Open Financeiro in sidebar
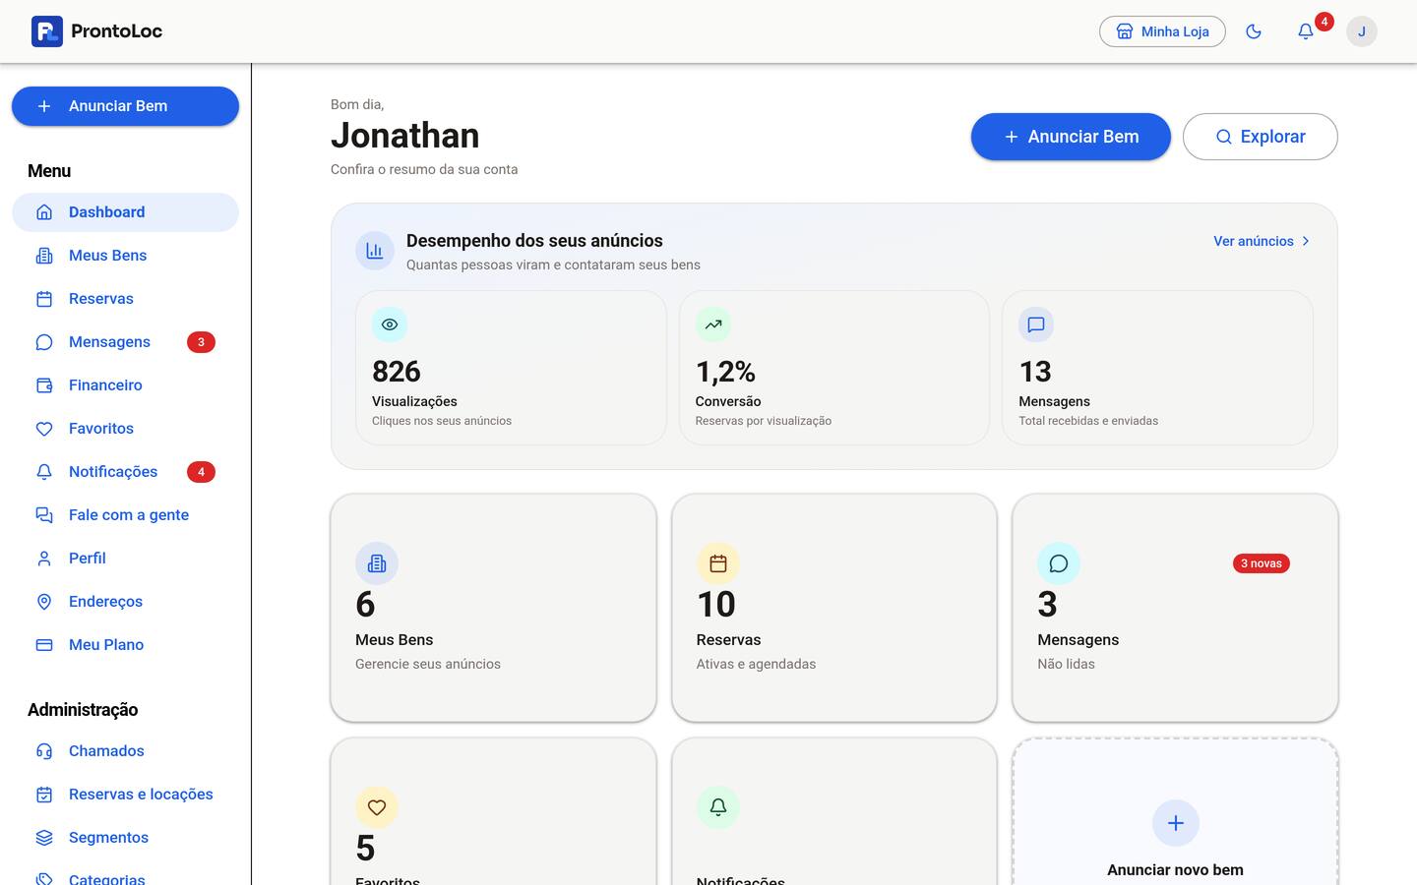Viewport: 1417px width, 885px height. 125,385
